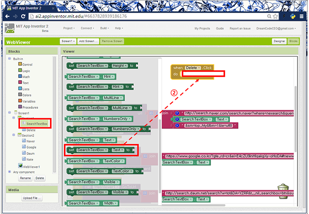Open the Chrome hamburger menu
The image size is (309, 214).
pos(302,16)
